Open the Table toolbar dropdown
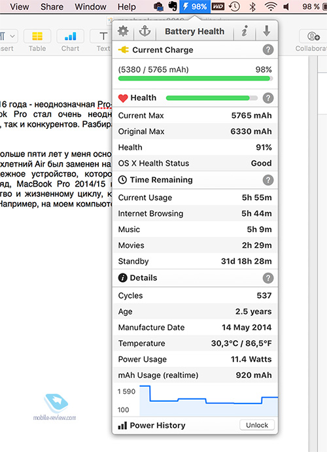 pyautogui.click(x=37, y=41)
